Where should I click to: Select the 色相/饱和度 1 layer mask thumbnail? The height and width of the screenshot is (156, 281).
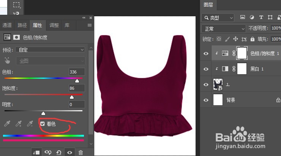point(242,53)
